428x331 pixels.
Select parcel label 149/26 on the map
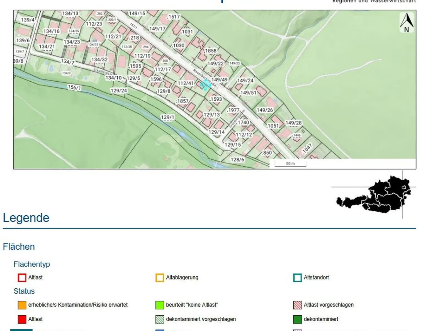click(264, 110)
